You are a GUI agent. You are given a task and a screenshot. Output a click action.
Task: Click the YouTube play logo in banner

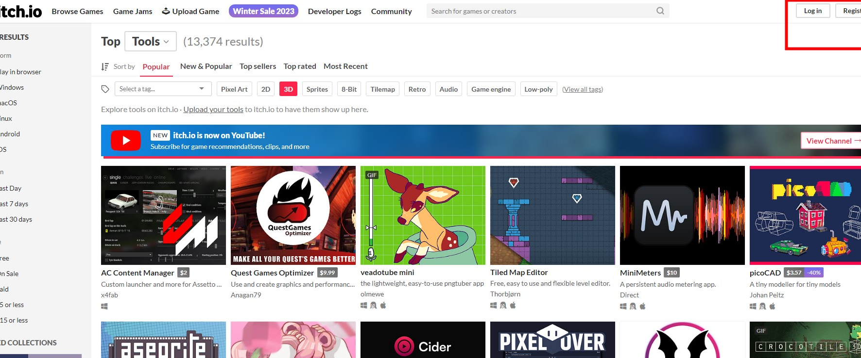click(x=126, y=141)
